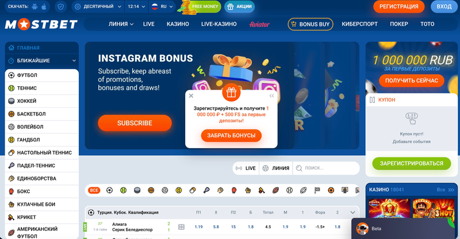Click the odds value 1.19 for Алиага

click(x=198, y=227)
